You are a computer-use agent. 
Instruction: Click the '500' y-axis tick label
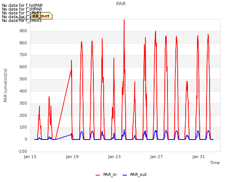click(23, 79)
